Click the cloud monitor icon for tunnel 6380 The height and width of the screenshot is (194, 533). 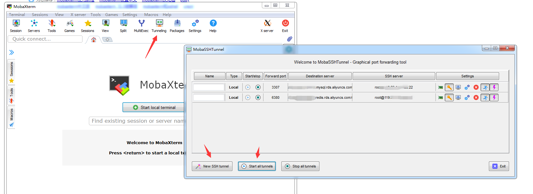click(458, 97)
